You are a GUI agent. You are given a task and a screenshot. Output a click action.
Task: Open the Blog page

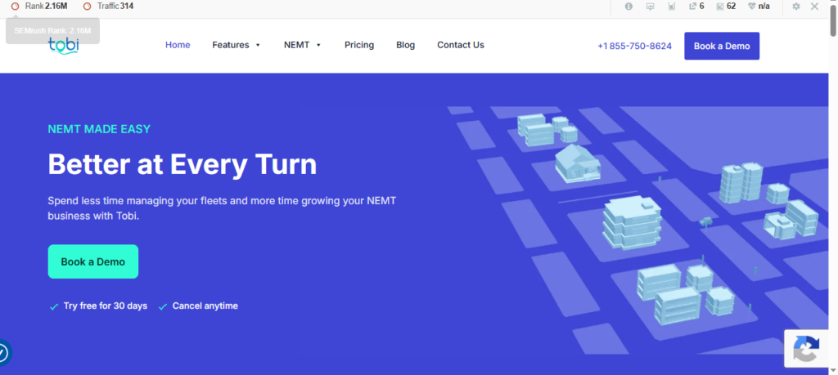[406, 45]
